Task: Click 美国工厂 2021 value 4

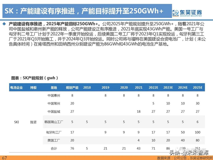Action: [x=138, y=140]
